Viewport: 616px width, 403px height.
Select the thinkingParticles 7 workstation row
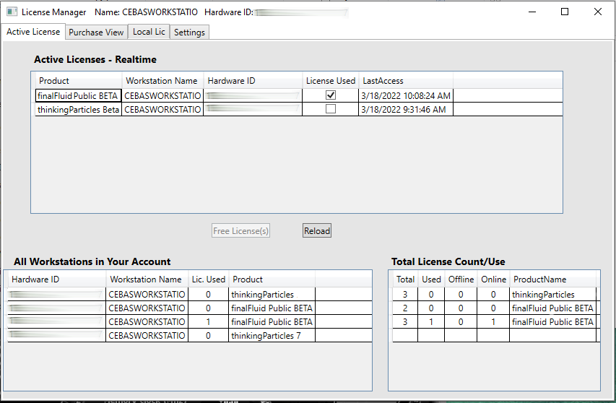click(x=272, y=336)
